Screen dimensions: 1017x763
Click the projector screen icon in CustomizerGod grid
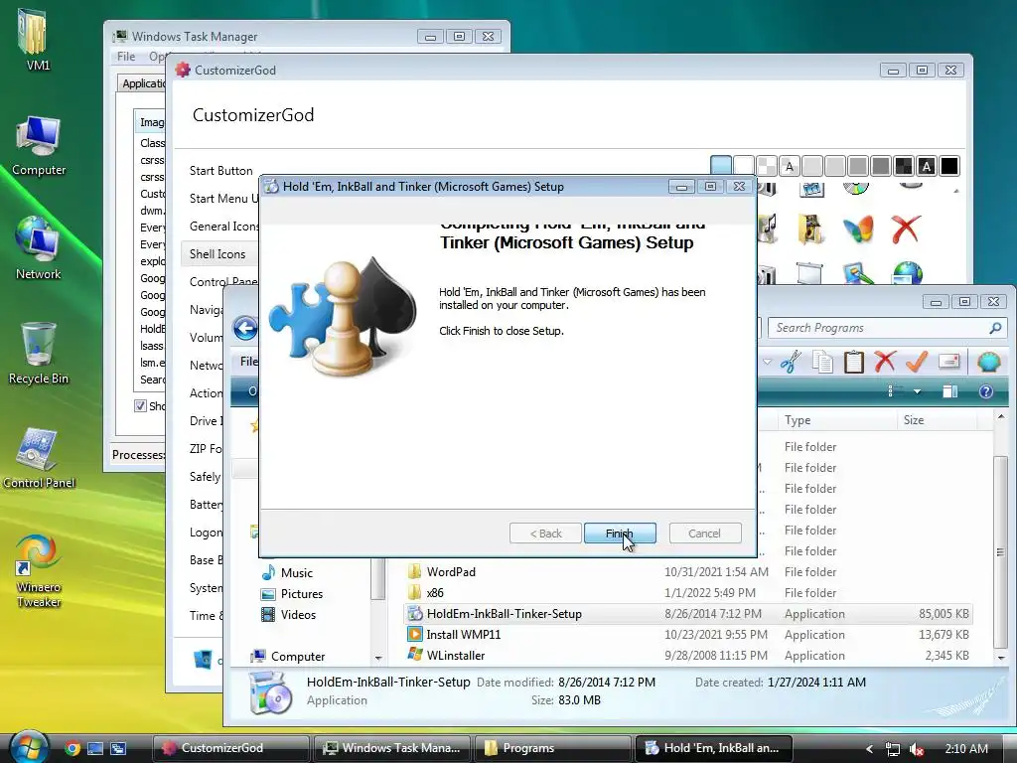tap(810, 274)
